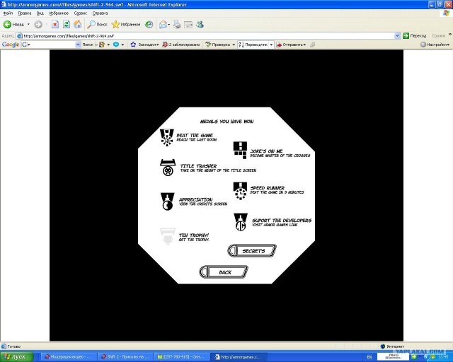Expand the Ссылки links chevron
This screenshot has width=453, height=362.
click(x=450, y=35)
